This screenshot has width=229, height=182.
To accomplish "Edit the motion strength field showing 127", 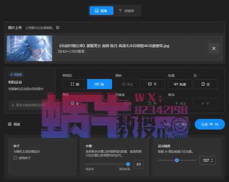I will pyautogui.click(x=207, y=160).
